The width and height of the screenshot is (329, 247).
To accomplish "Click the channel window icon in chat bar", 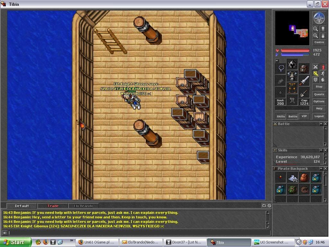I will (264, 206).
